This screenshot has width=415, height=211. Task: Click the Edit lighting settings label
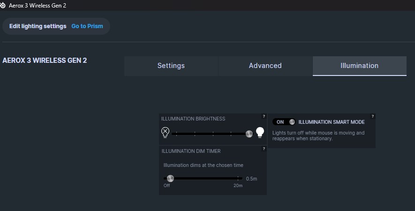pos(38,26)
